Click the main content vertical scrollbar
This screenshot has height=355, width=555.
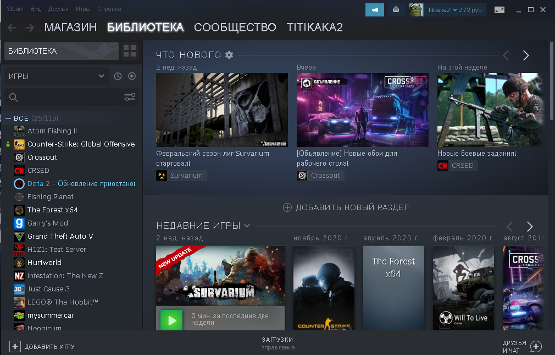tap(552, 81)
